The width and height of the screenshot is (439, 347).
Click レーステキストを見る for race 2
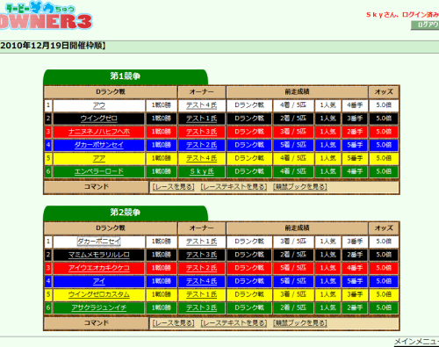click(234, 323)
